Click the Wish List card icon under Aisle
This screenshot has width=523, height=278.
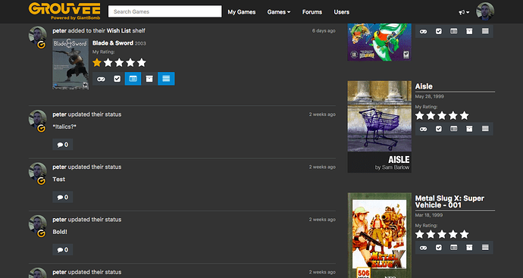[453, 129]
